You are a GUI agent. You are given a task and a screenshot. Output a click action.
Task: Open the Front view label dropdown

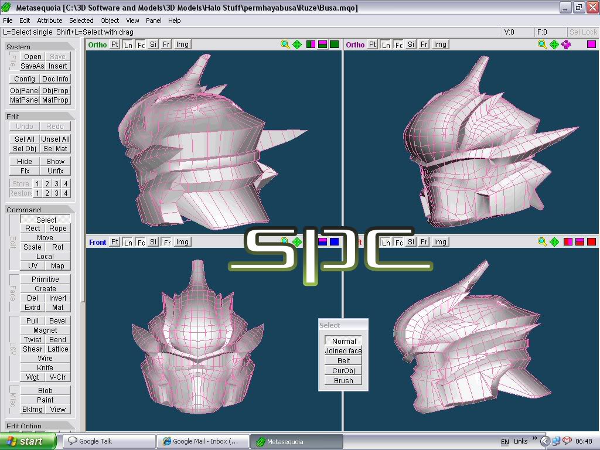[97, 242]
